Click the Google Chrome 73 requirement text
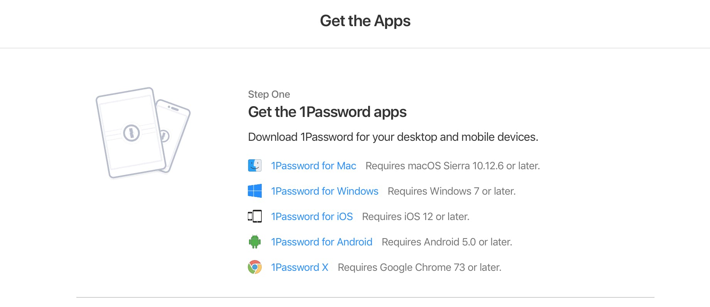Image resolution: width=710 pixels, height=307 pixels. pyautogui.click(x=419, y=267)
